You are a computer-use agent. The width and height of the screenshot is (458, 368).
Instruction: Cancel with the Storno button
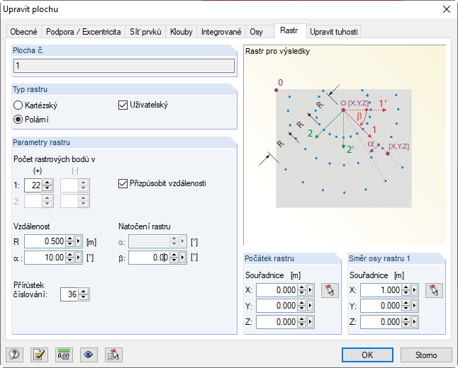click(426, 355)
